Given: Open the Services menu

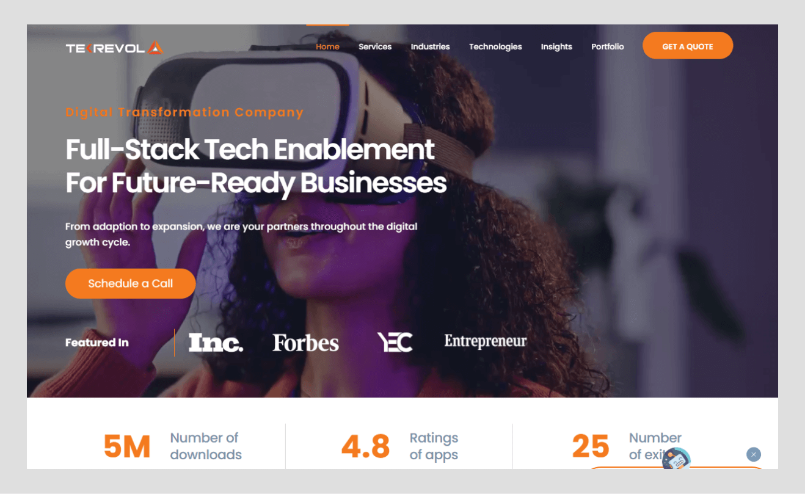Looking at the screenshot, I should pyautogui.click(x=375, y=46).
